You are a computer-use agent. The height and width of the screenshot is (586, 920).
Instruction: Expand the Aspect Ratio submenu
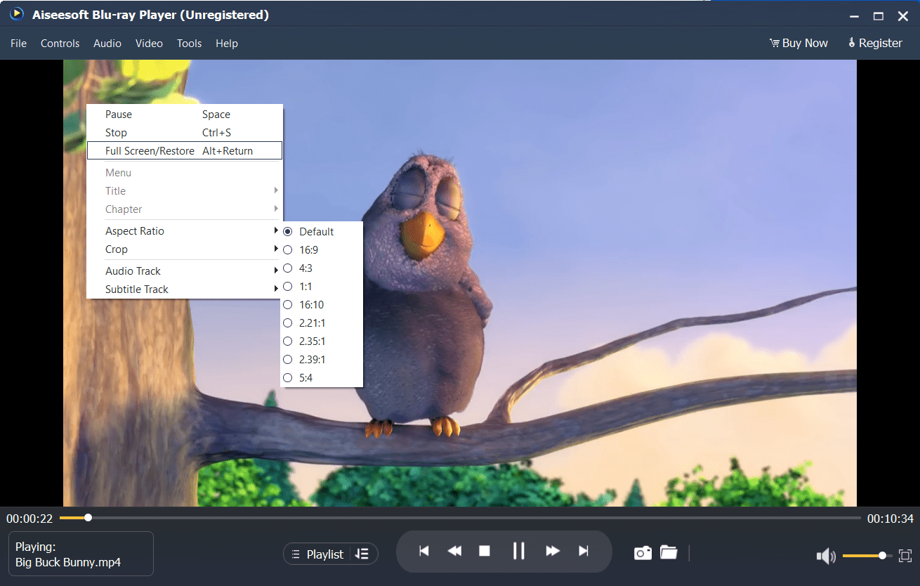click(184, 230)
